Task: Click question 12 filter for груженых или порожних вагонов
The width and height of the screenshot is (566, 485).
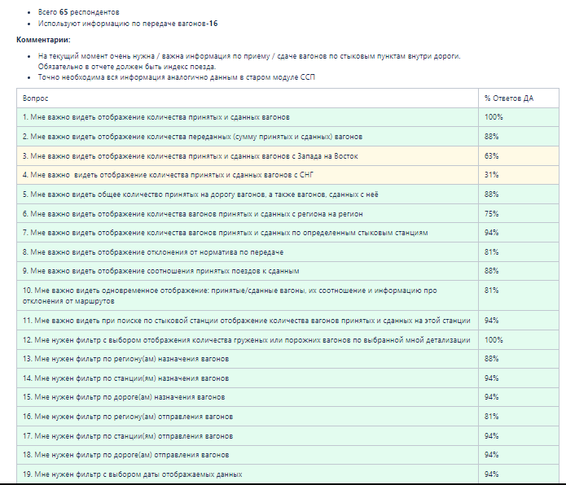Action: pos(247,339)
